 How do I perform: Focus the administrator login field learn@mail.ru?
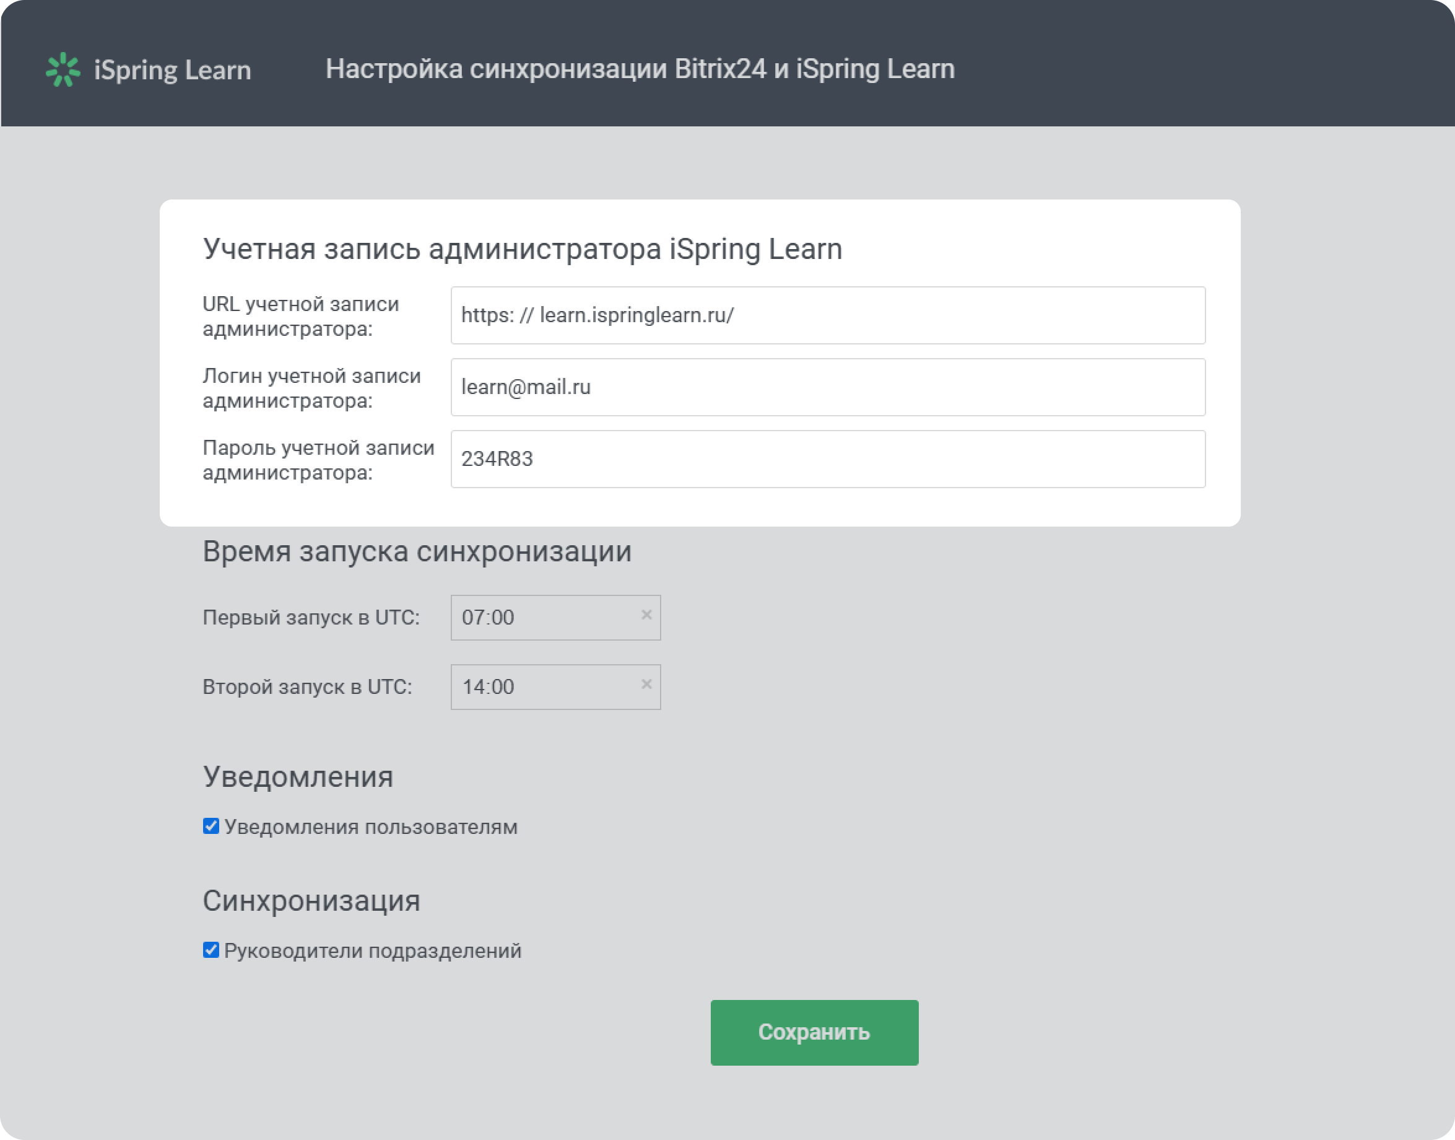tap(828, 387)
